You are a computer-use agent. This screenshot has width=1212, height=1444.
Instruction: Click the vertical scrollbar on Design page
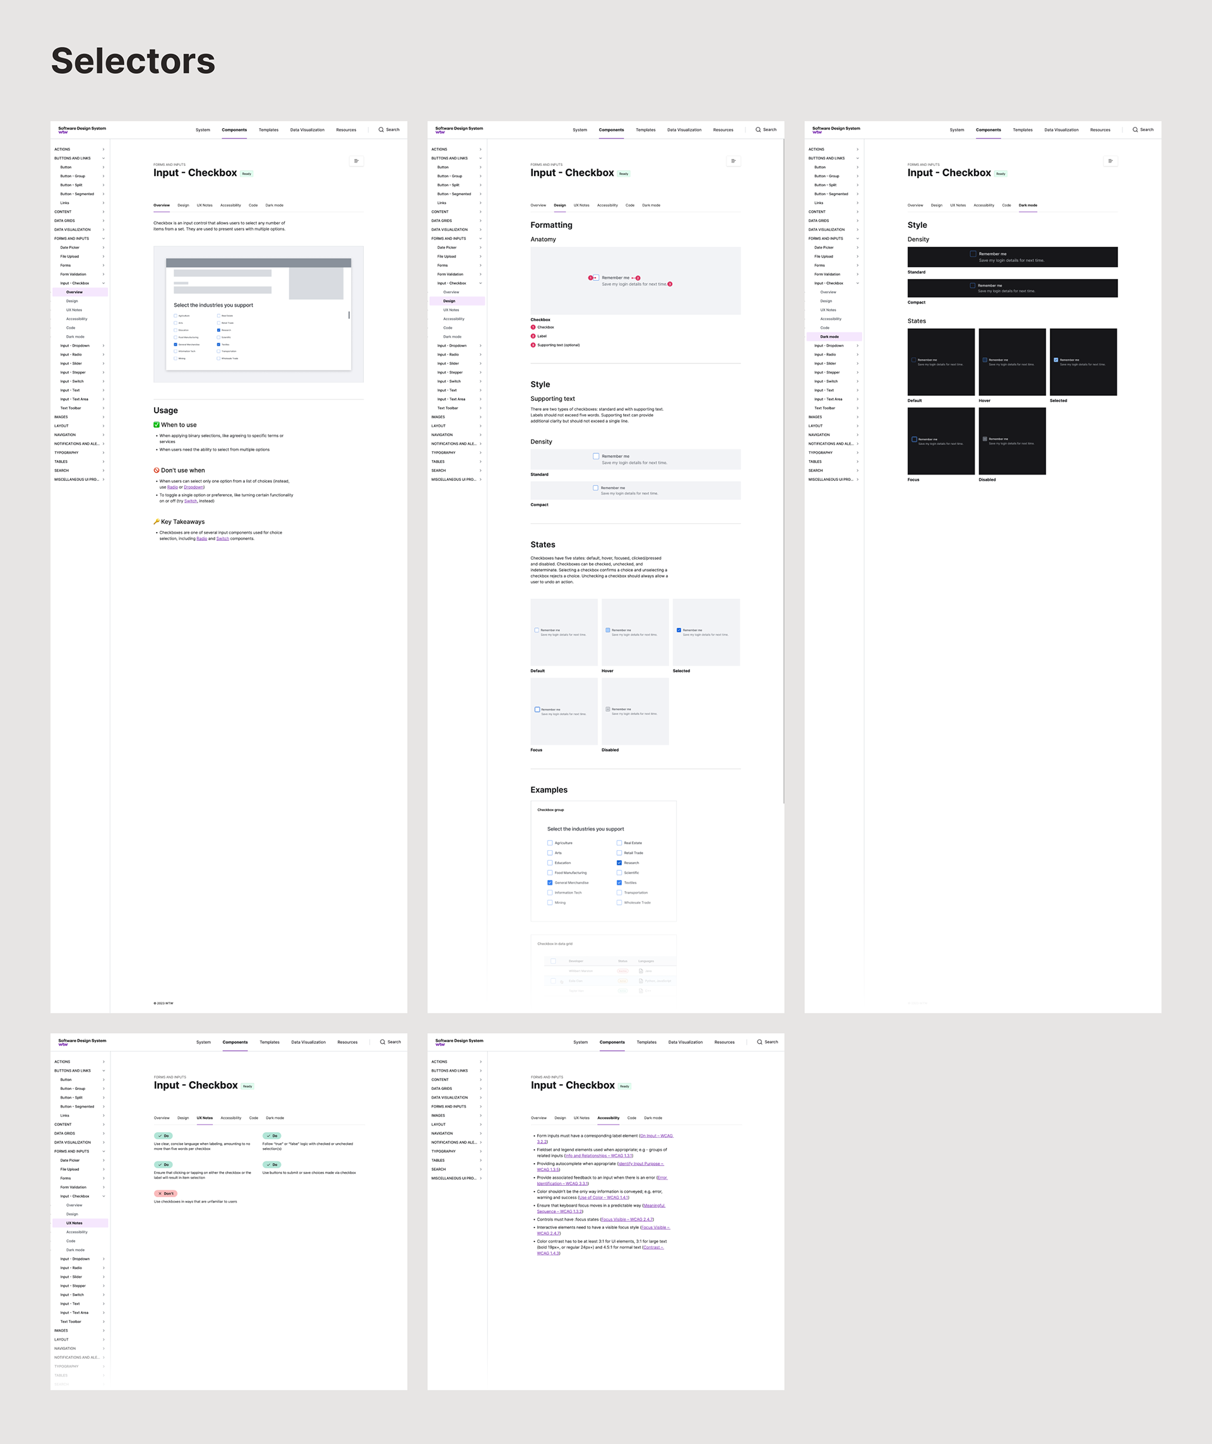pyautogui.click(x=783, y=471)
